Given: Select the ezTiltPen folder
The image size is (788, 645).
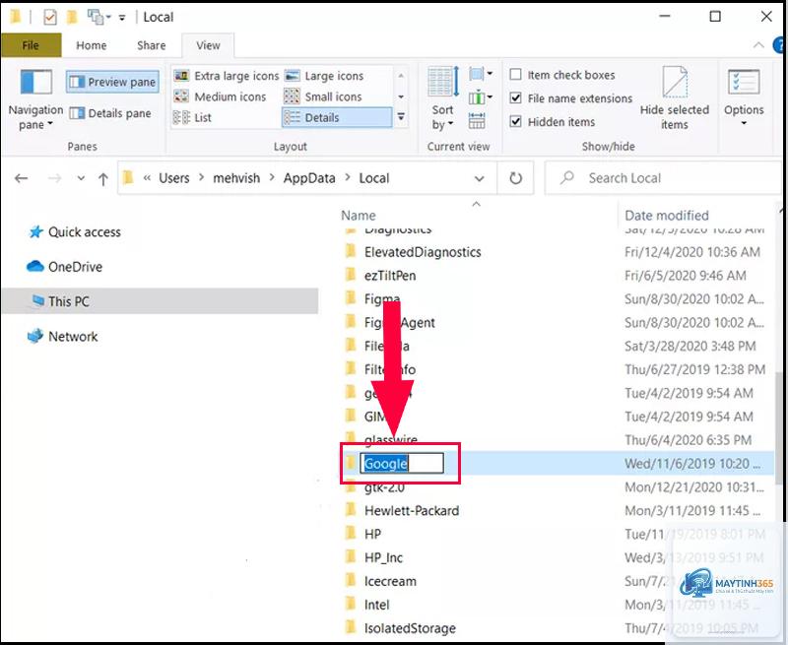Looking at the screenshot, I should [x=390, y=276].
